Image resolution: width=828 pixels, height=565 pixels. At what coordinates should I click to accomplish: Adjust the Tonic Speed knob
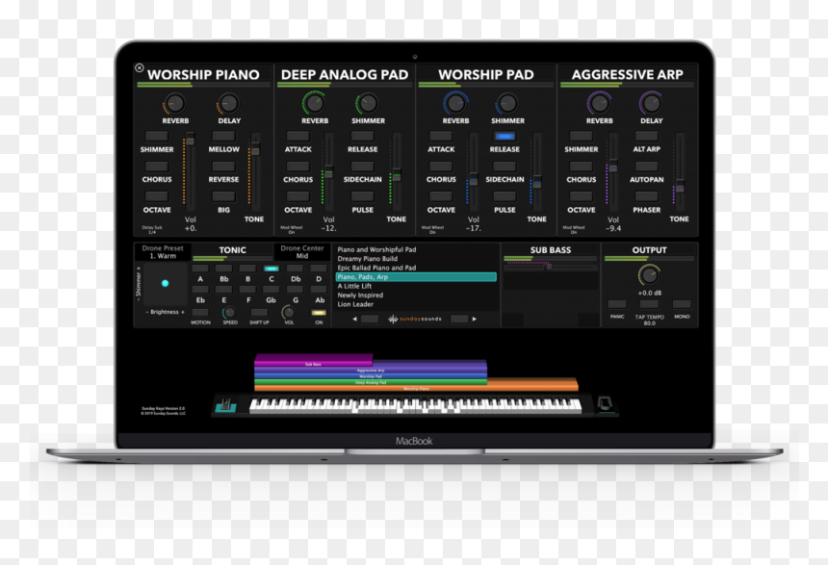click(x=230, y=312)
